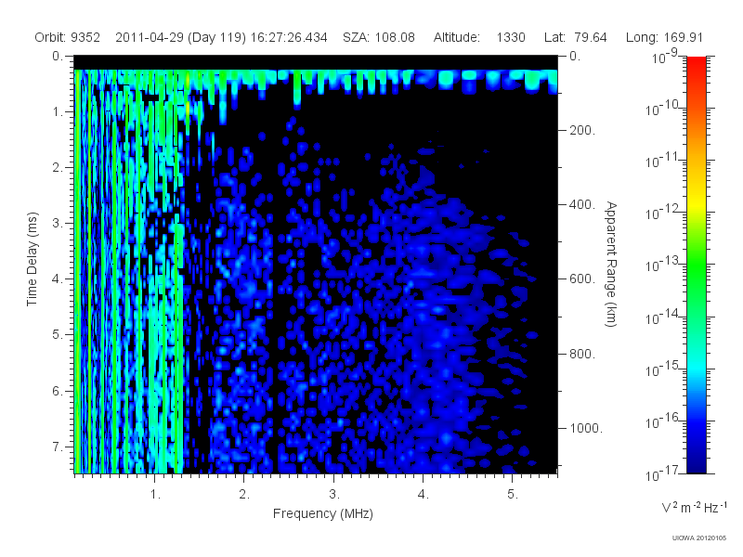Screen dimensions: 743x557
Task: Click the '800.' apparent range tick label
Action: point(582,354)
